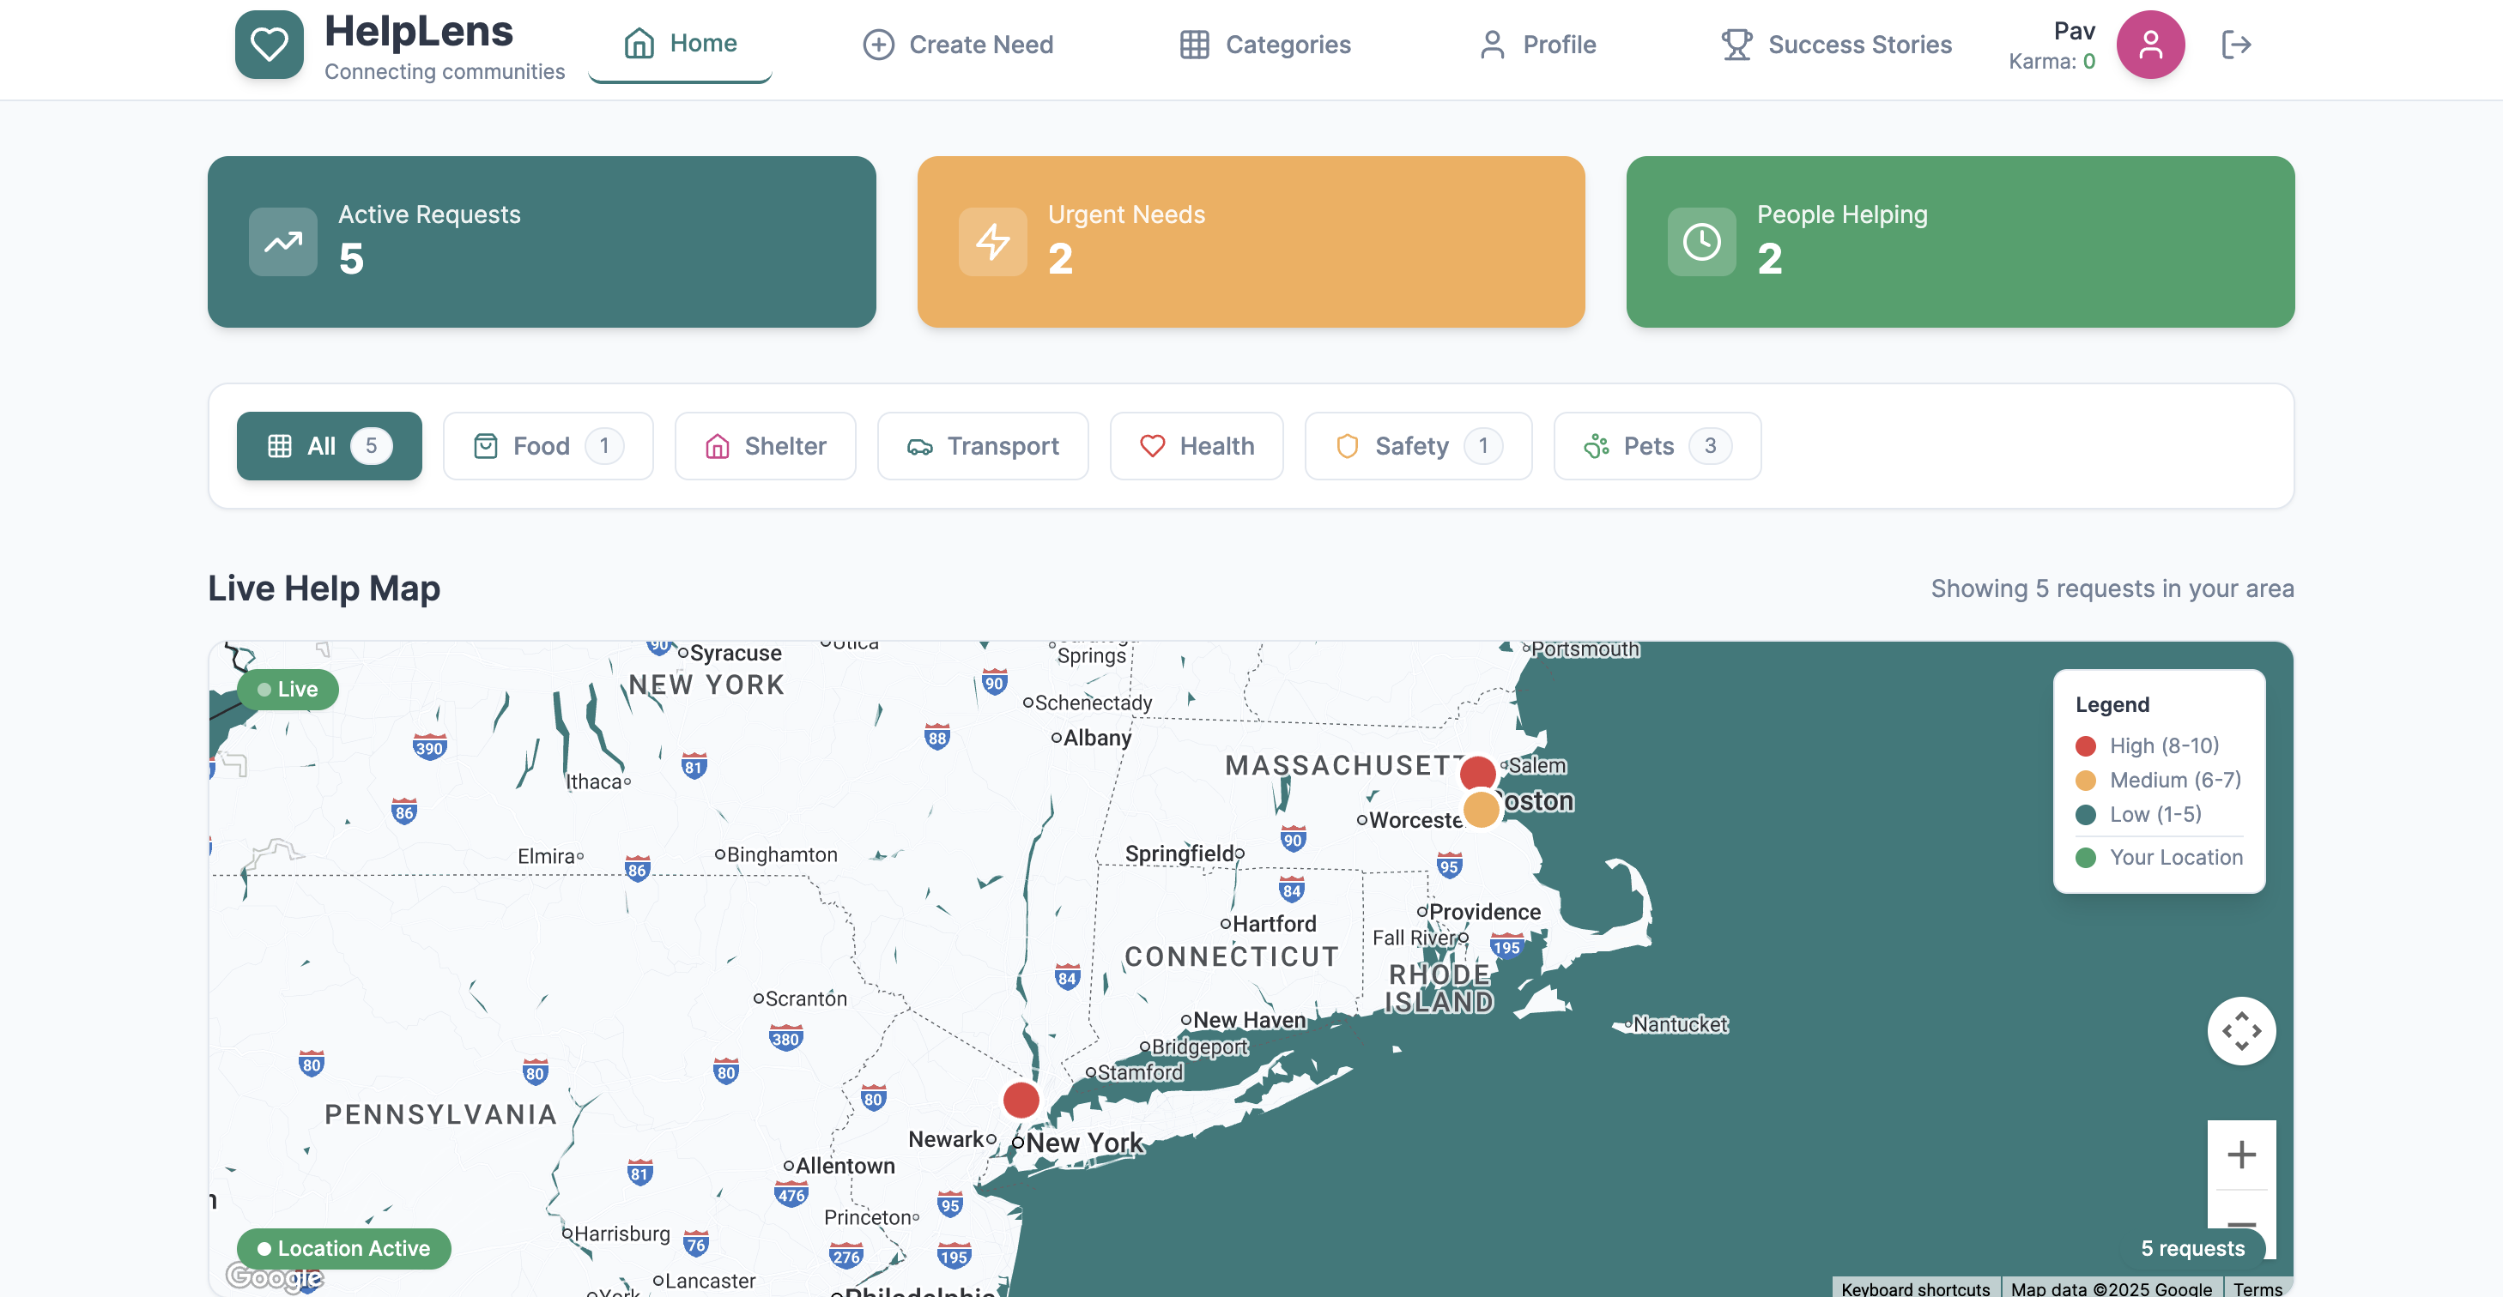Click the HelpLens heart logo icon
This screenshot has width=2503, height=1297.
270,45
